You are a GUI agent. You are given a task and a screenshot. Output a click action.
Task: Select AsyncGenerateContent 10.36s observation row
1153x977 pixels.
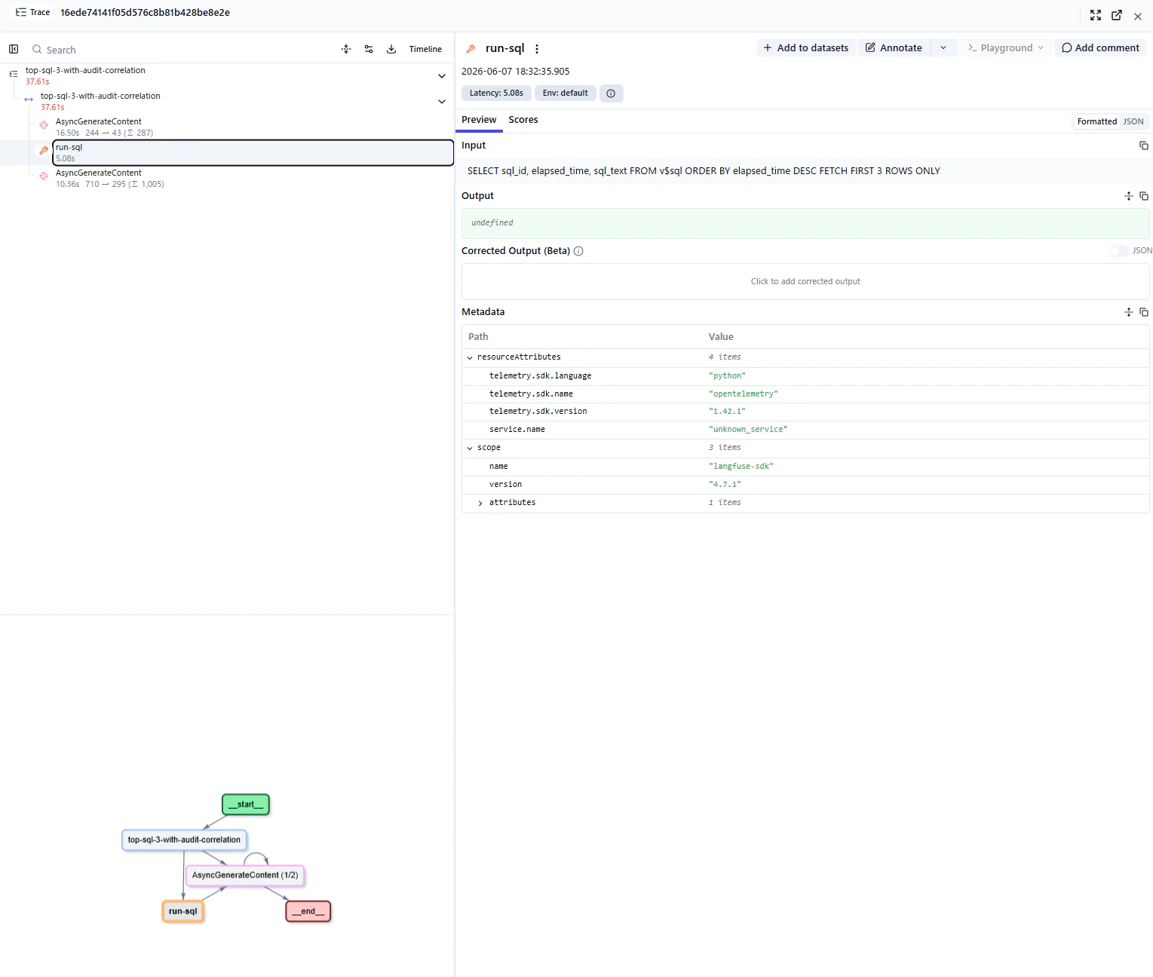pos(253,178)
